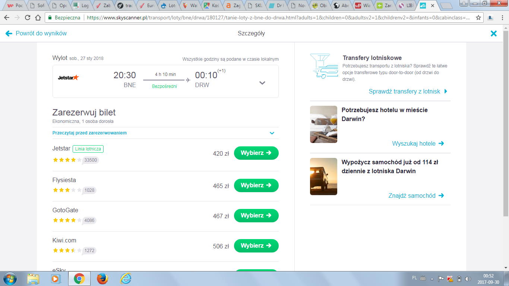Expand 'Przeczytaj przed zarezerwowaniem' section
Image resolution: width=509 pixels, height=286 pixels.
click(165, 133)
